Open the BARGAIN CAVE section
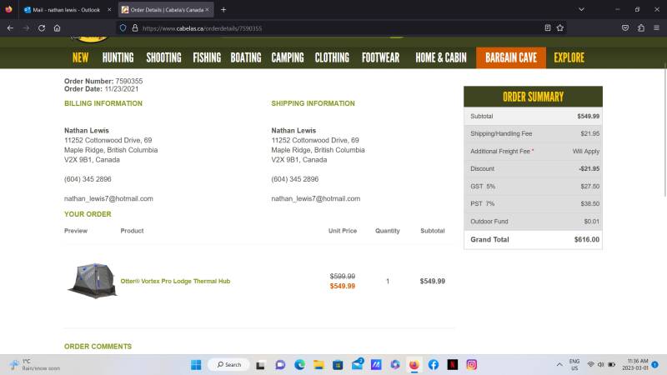Viewport: 667px width, 375px height. 511,57
